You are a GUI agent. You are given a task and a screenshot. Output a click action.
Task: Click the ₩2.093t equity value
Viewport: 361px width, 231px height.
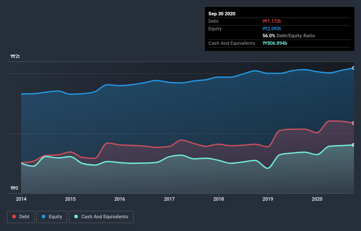coord(272,29)
